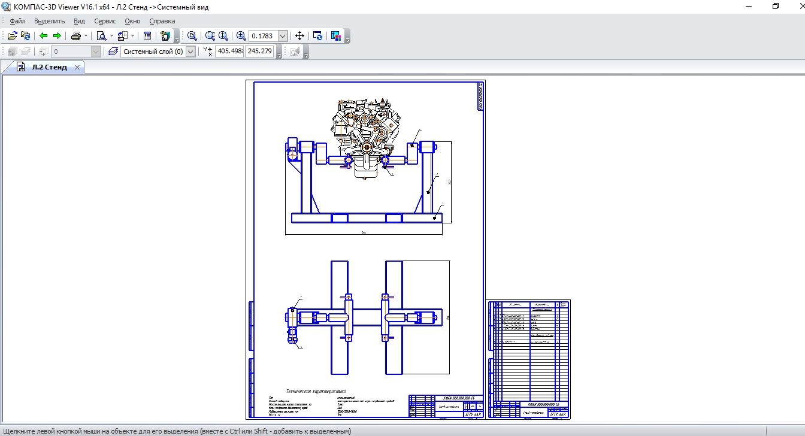The height and width of the screenshot is (436, 805).
Task: Click the layers manager icon
Action: (113, 52)
